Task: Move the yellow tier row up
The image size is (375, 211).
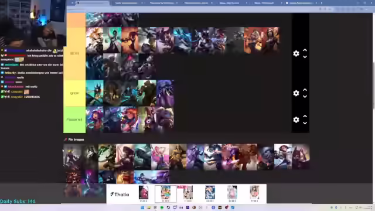Action: pyautogui.click(x=305, y=90)
